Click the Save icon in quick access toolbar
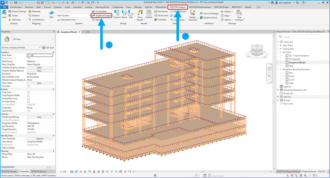The width and height of the screenshot is (330, 178). pos(16,2)
